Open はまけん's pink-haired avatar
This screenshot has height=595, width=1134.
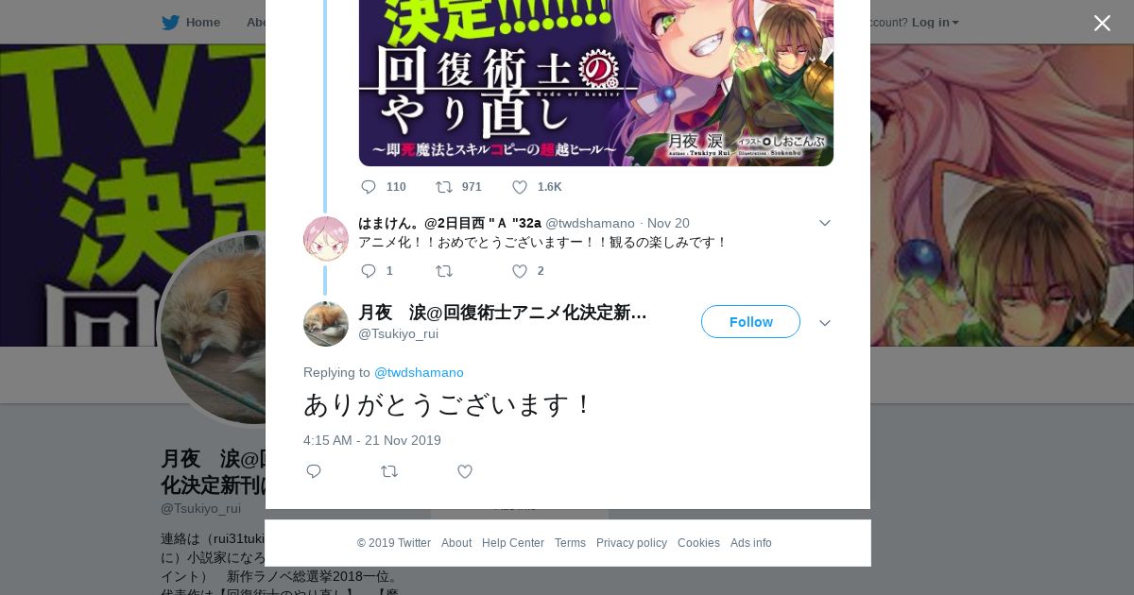[326, 238]
